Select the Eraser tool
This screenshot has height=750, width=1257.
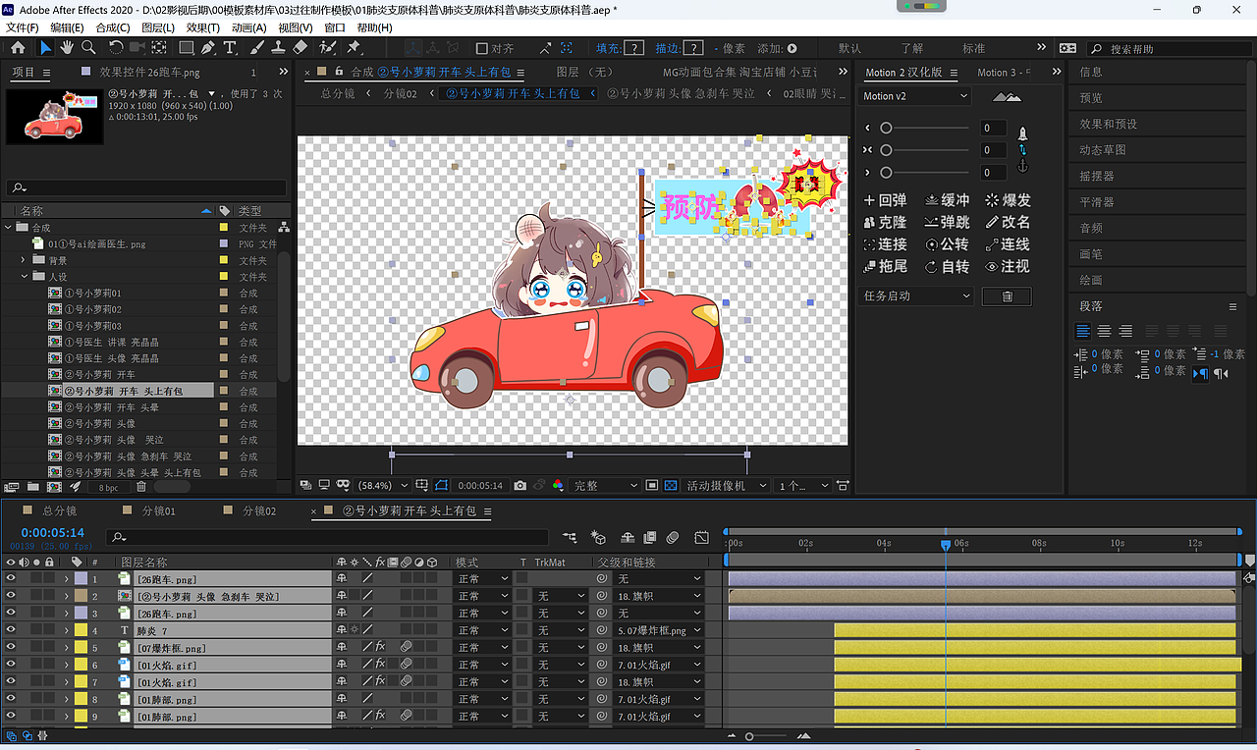[301, 48]
